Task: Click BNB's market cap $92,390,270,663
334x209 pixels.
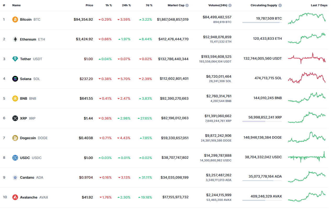Action: (x=174, y=98)
